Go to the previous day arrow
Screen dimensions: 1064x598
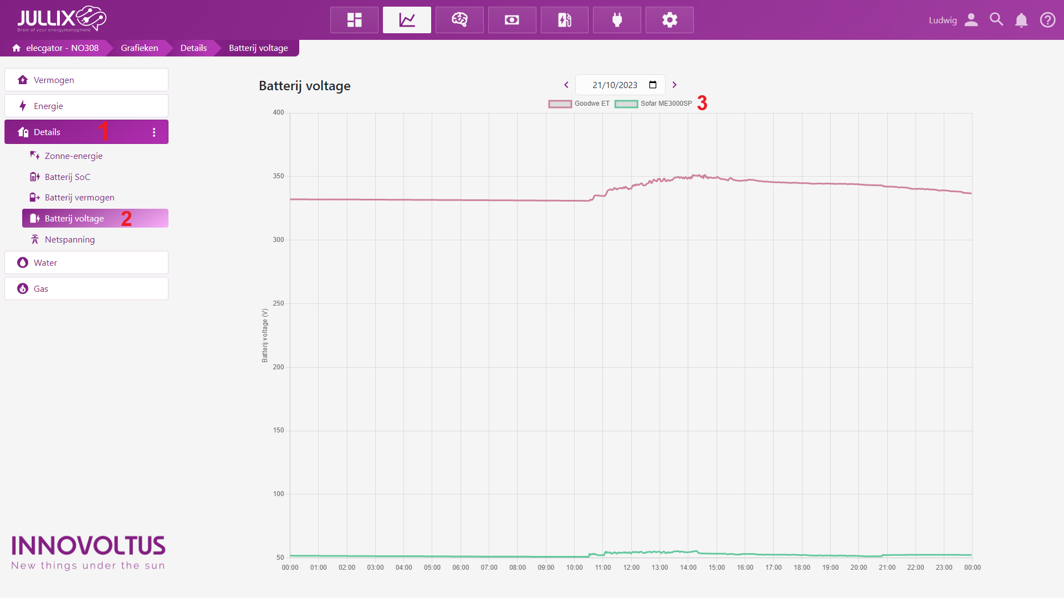pos(566,85)
